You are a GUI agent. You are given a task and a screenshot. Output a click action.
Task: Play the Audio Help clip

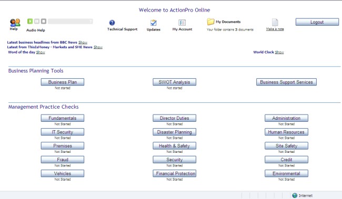point(30,21)
